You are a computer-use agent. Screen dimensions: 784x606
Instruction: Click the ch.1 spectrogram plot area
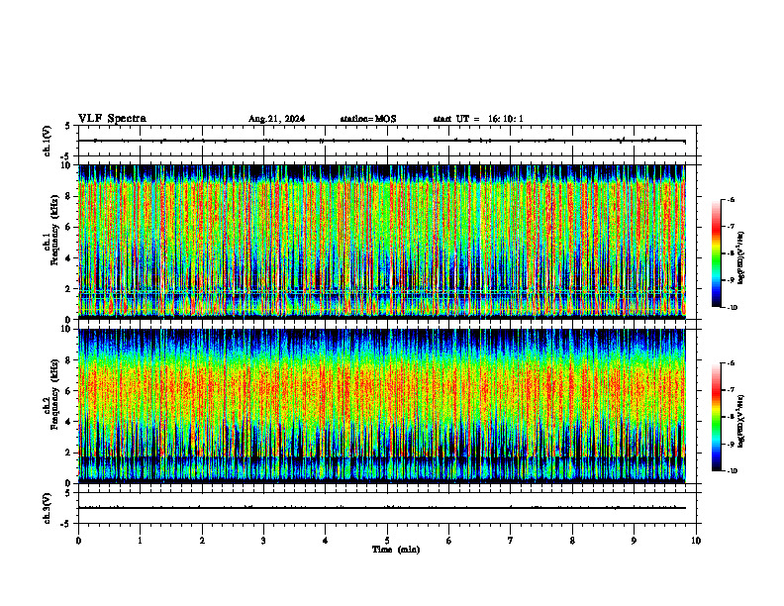381,242
